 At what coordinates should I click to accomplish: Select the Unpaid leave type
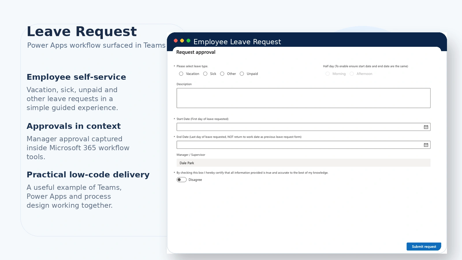[x=242, y=74]
